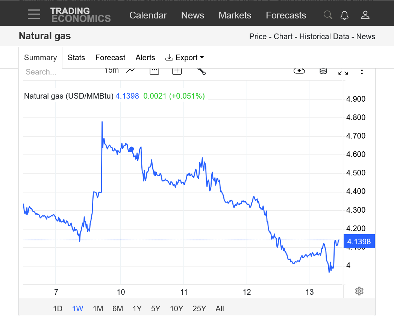The image size is (394, 329).
Task: Open chart settings gear icon
Action: point(359,291)
